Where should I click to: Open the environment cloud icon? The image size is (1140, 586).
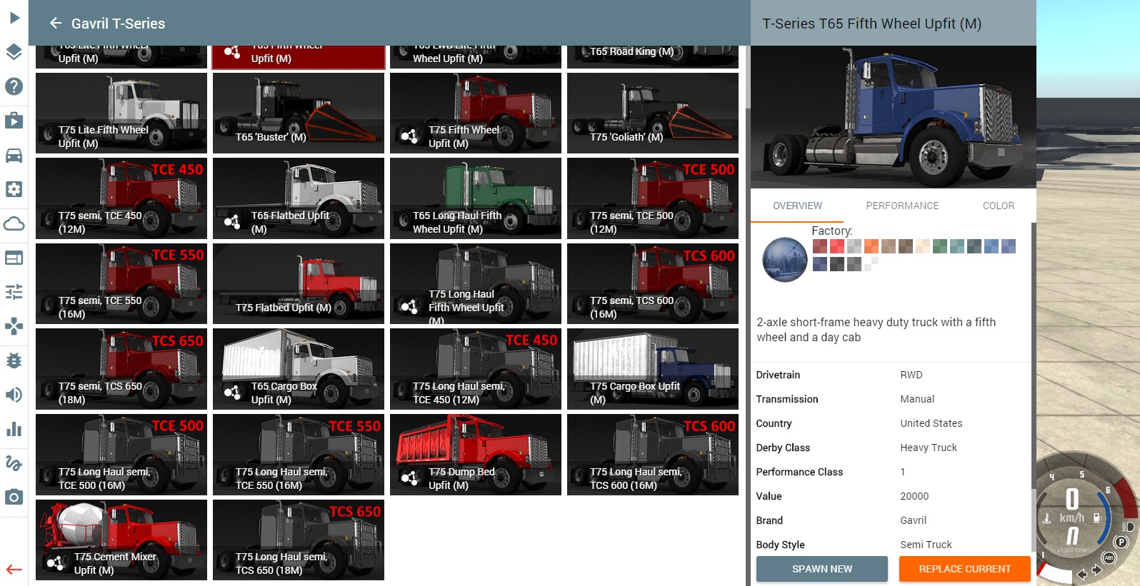14,223
